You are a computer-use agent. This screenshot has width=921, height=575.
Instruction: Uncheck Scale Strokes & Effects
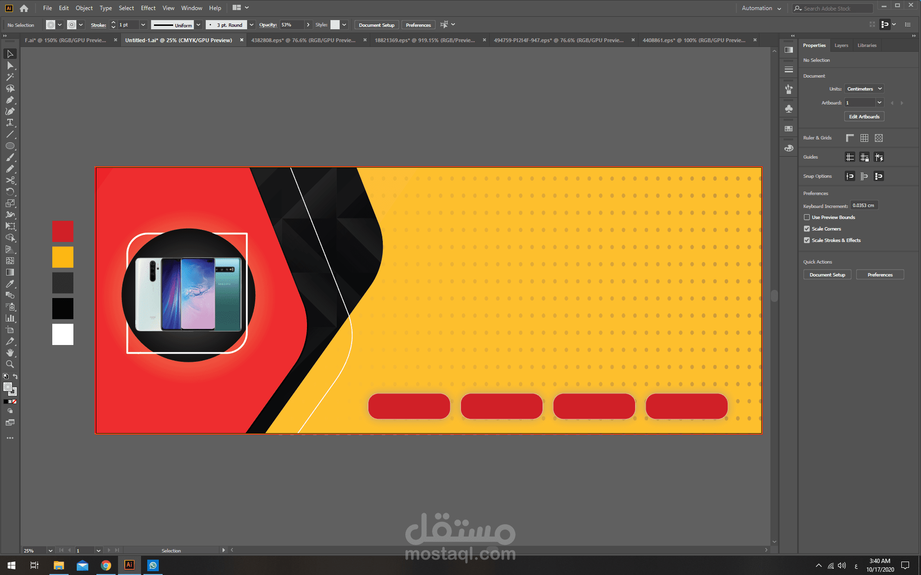807,241
